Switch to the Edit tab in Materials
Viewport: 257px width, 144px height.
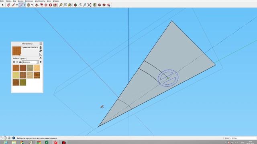point(23,58)
